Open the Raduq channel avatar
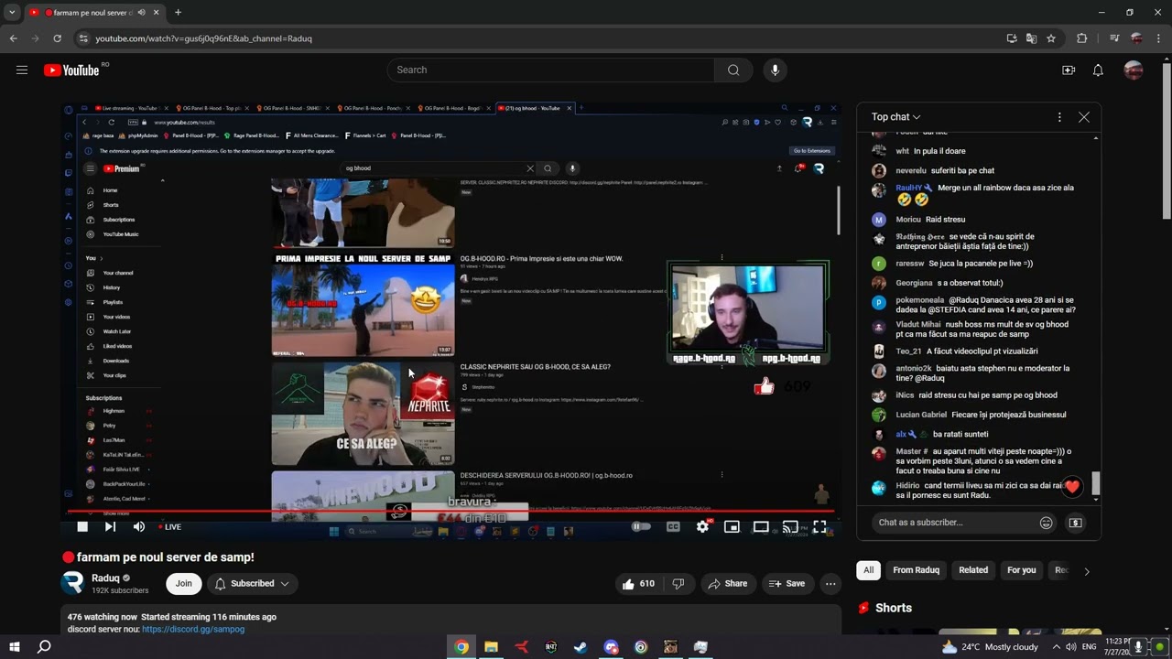1172x659 pixels. click(x=72, y=583)
